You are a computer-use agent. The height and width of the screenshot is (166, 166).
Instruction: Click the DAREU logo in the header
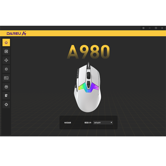(16, 33)
